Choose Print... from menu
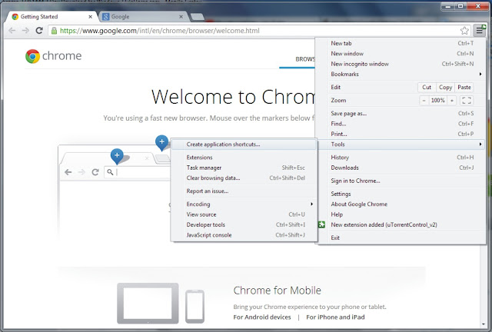This screenshot has width=492, height=332. tap(402, 134)
